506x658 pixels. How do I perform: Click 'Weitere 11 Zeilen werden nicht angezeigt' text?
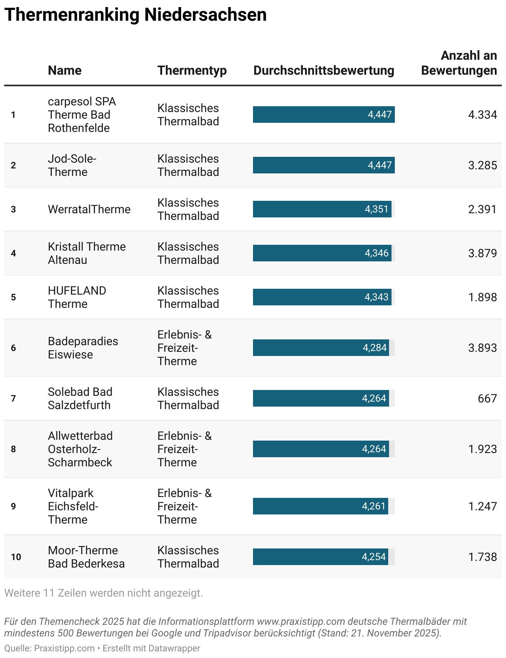point(104,593)
